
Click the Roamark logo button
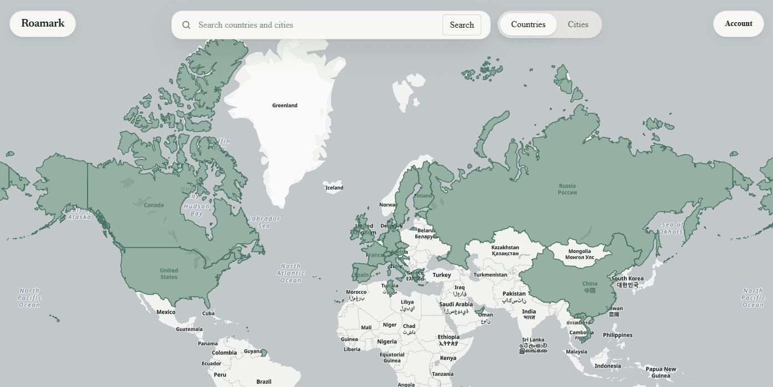pos(43,24)
